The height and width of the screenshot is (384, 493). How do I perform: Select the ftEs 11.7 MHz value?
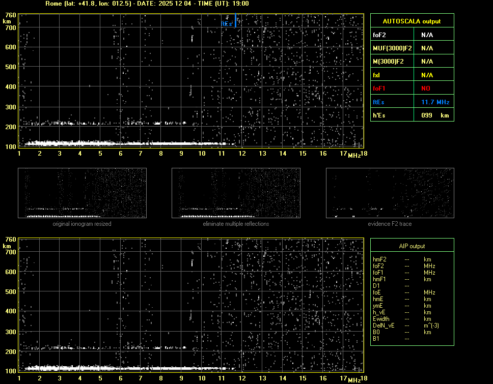(x=435, y=102)
